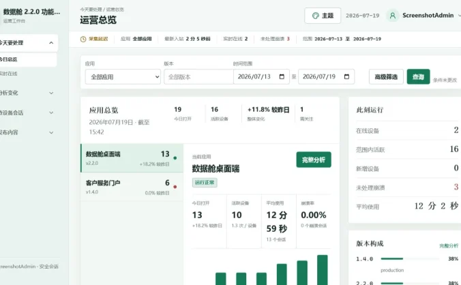Viewport: 461px width, 285px height.
Task: Click the 数据舱 2.2.0 sidebar title
Action: tap(31, 12)
